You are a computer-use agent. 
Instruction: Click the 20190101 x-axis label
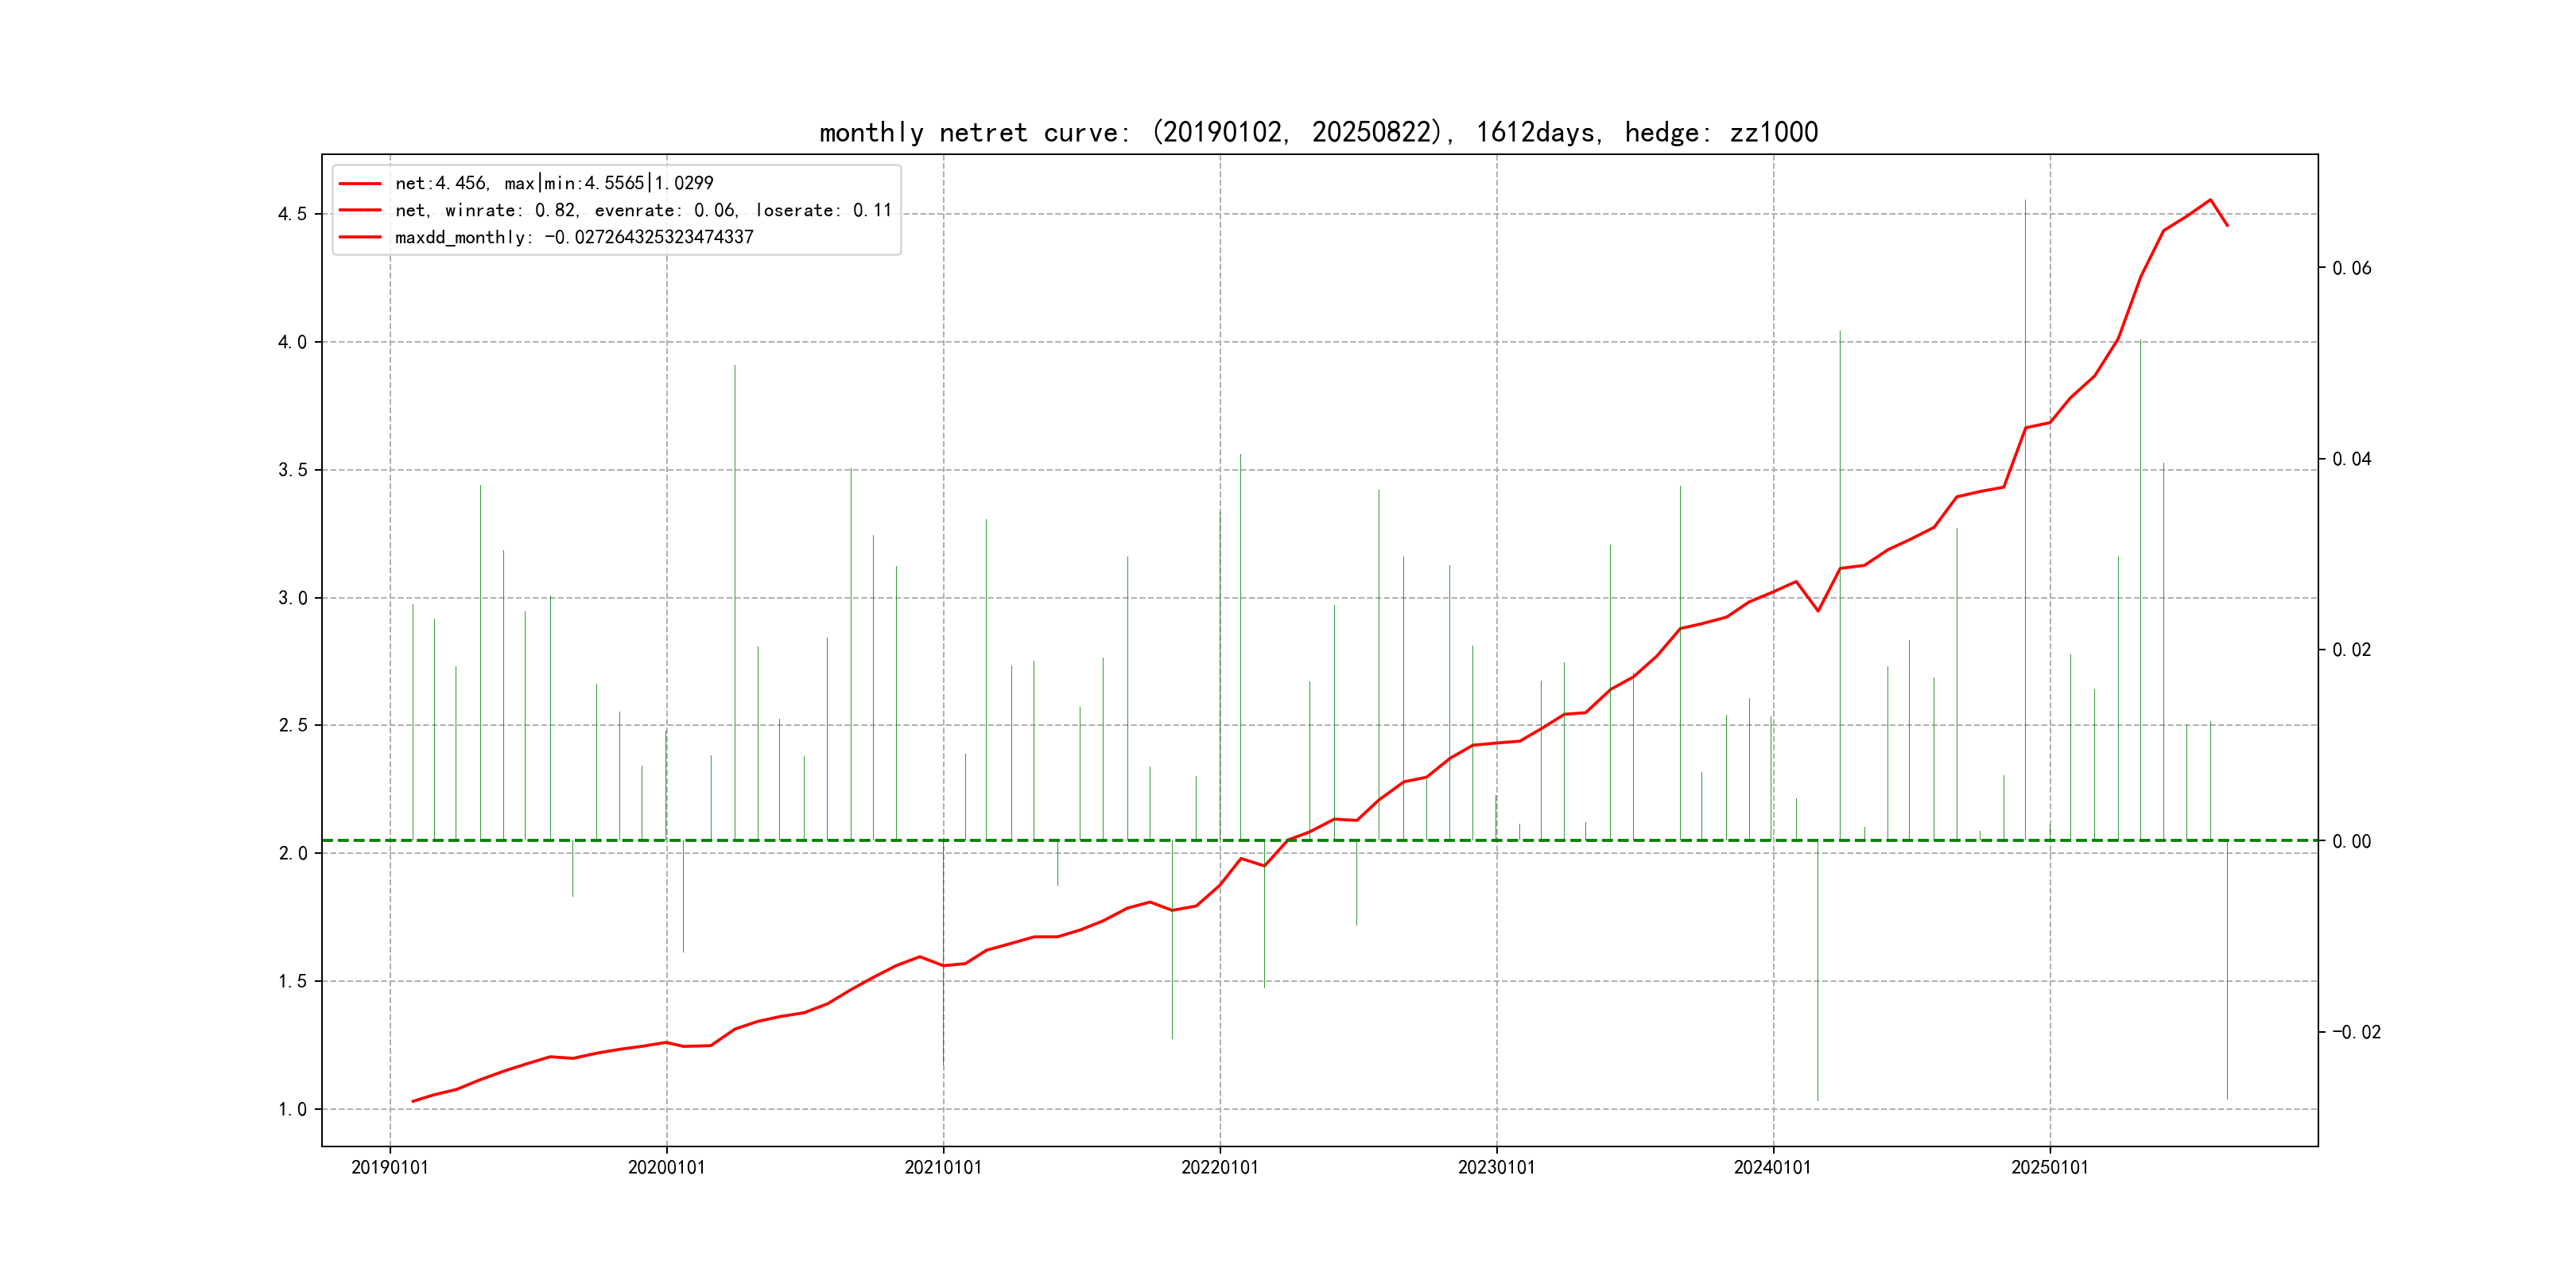389,1167
